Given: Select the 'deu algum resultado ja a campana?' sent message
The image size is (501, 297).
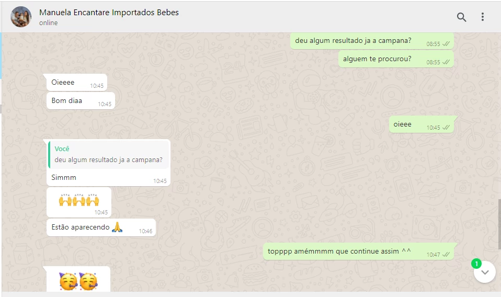Looking at the screenshot, I should 372,41.
